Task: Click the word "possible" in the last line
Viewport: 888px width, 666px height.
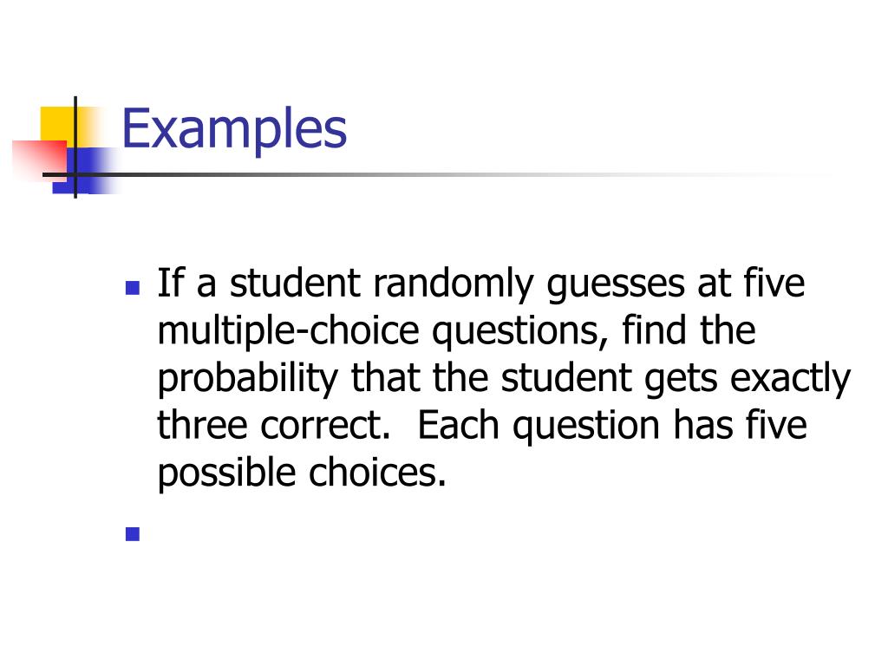Action: pos(226,473)
